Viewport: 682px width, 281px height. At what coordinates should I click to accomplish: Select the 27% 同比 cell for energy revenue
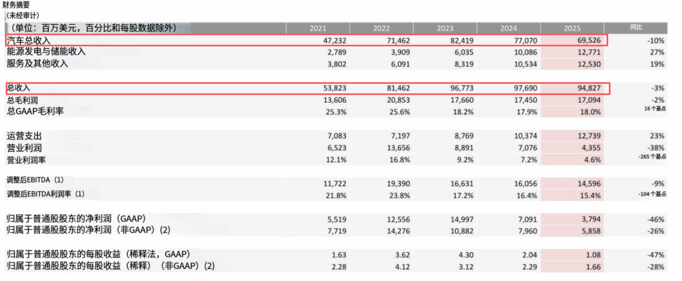pyautogui.click(x=657, y=52)
